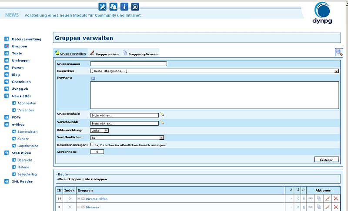This screenshot has width=348, height=211.
Task: Switch to the Gruppe ändern tab
Action: tap(104, 54)
